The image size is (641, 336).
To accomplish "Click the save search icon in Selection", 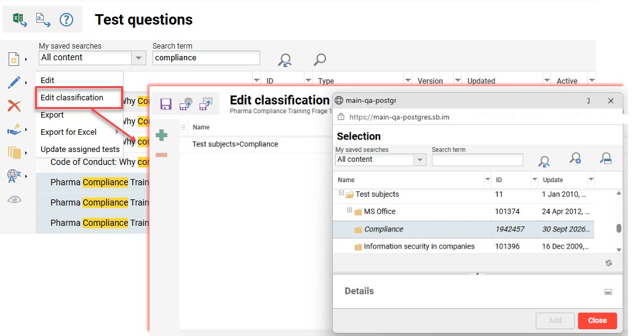I will coord(607,158).
